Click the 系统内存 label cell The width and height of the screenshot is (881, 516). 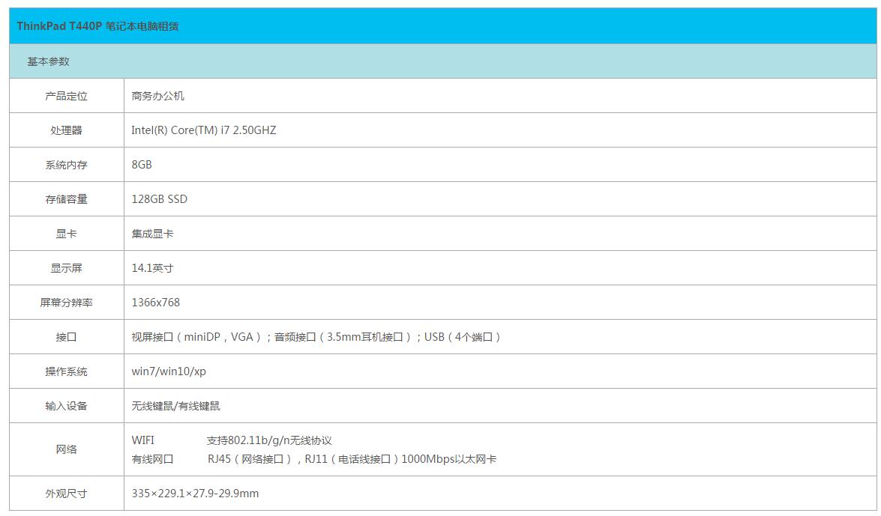pos(67,165)
